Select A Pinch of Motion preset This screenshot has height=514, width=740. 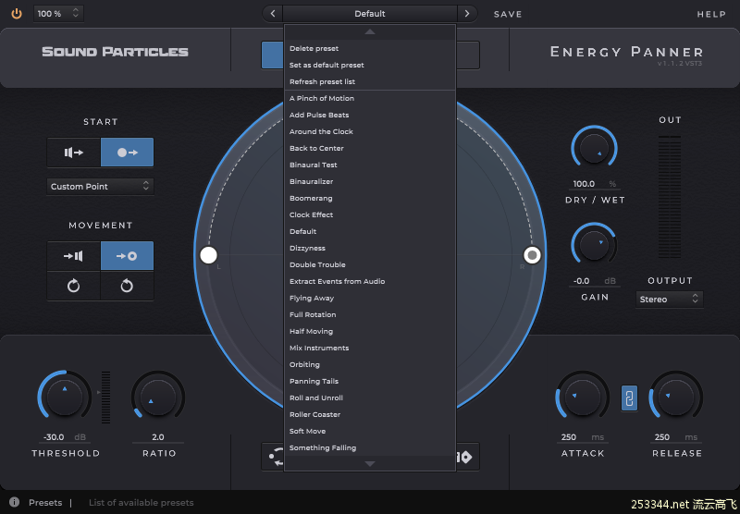tap(370, 99)
